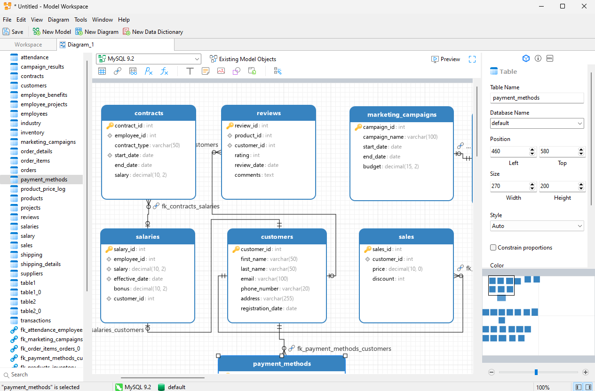Decrease the Height size value
The height and width of the screenshot is (391, 595).
click(x=581, y=189)
